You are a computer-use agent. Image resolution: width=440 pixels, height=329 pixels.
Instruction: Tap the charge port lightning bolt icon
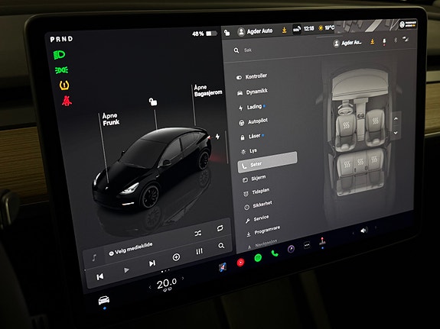coord(217,137)
